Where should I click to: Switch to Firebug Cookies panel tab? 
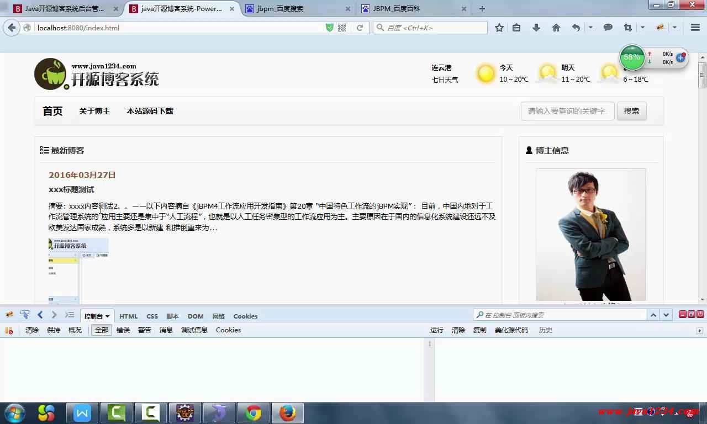click(x=246, y=316)
